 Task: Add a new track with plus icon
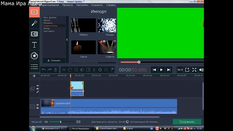(x=34, y=76)
